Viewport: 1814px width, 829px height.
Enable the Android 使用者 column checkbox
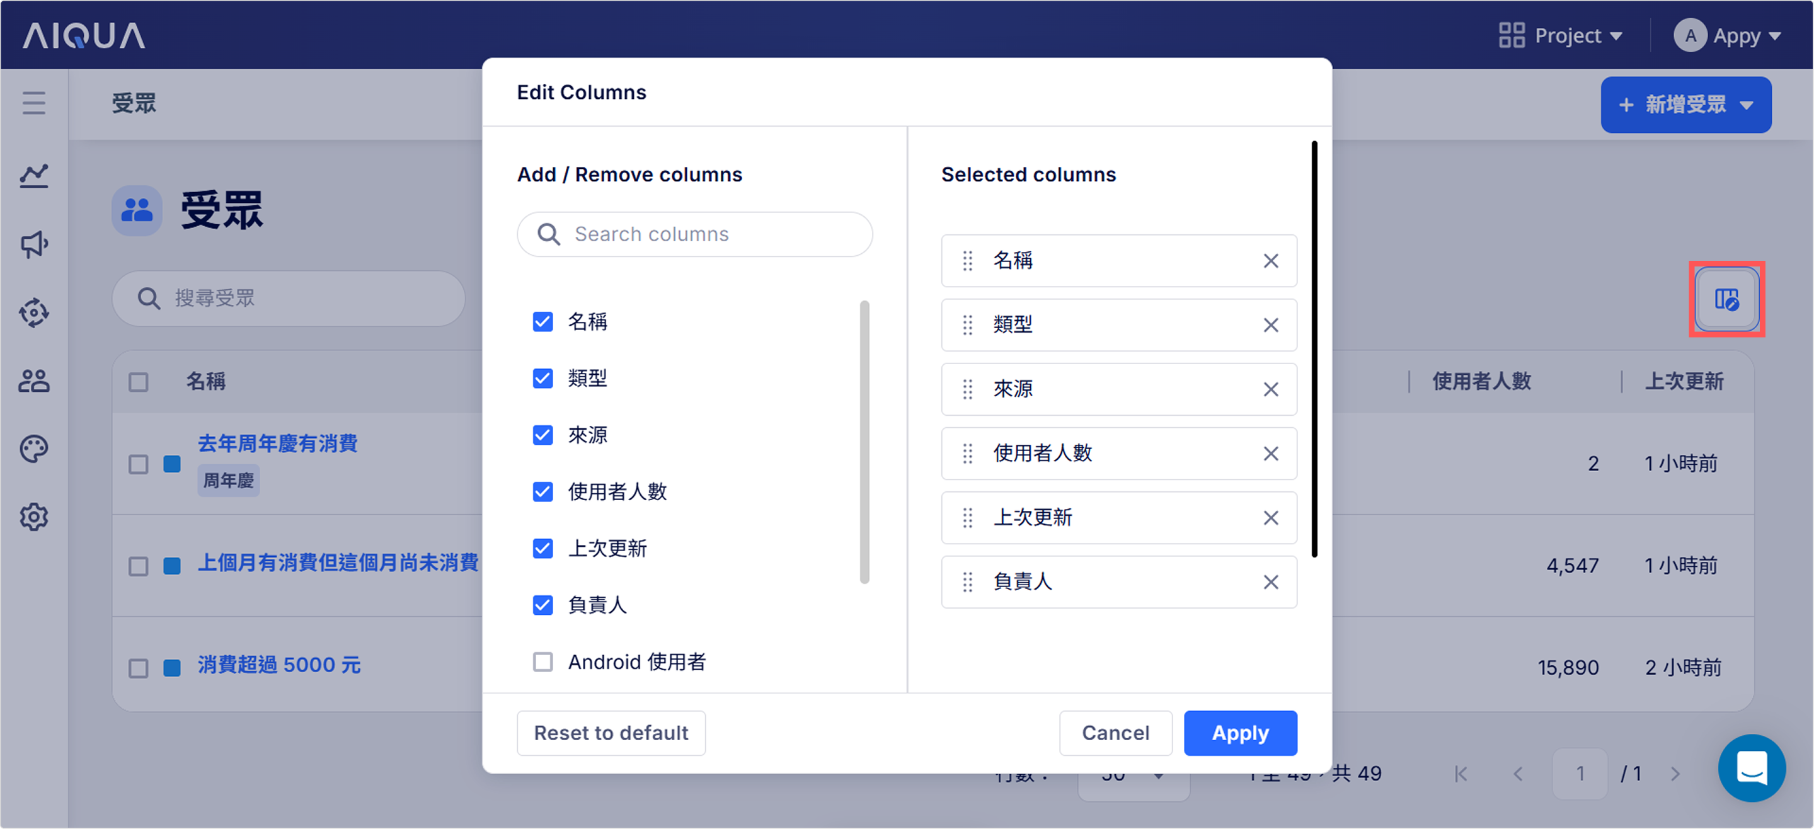coord(542,661)
